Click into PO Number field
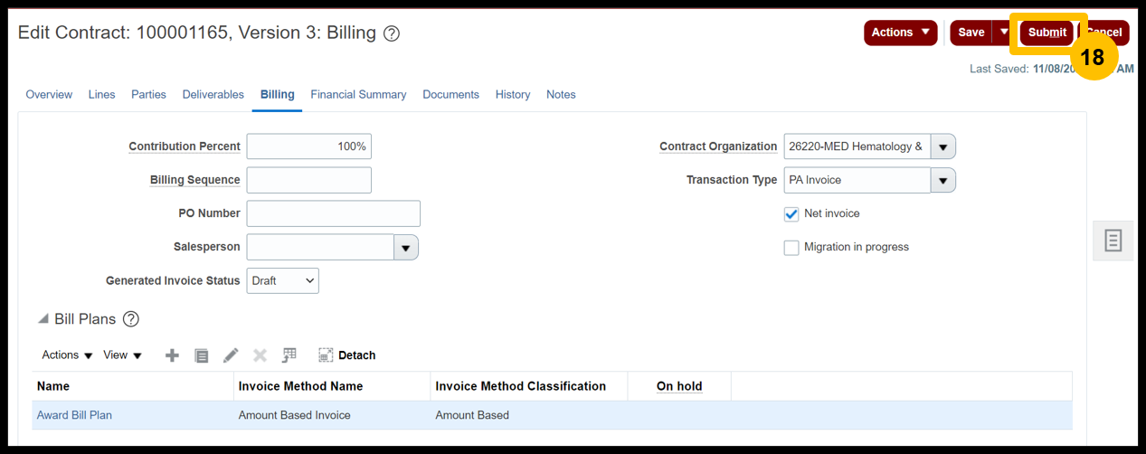The width and height of the screenshot is (1146, 454). click(x=334, y=214)
